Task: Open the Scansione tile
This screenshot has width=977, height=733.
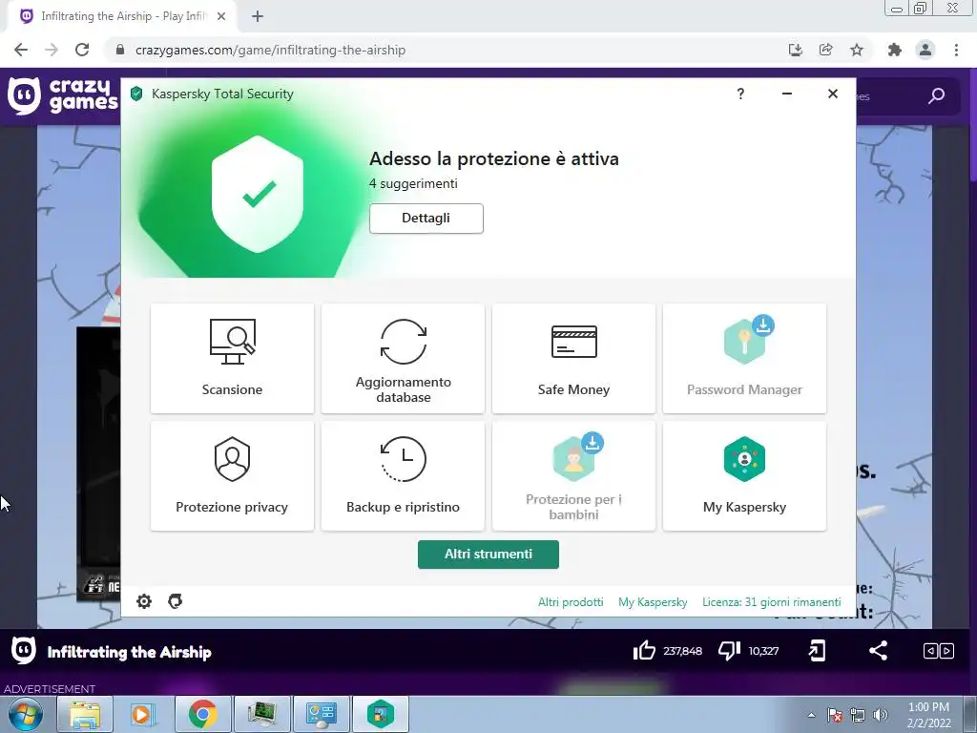Action: click(232, 359)
